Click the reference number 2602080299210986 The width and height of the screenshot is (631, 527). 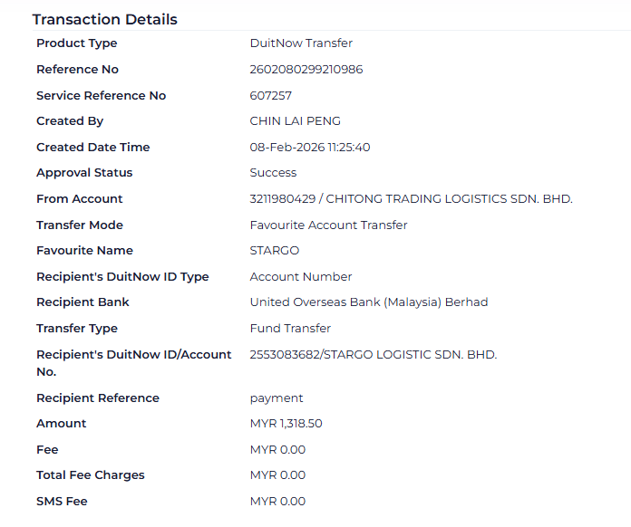[306, 70]
